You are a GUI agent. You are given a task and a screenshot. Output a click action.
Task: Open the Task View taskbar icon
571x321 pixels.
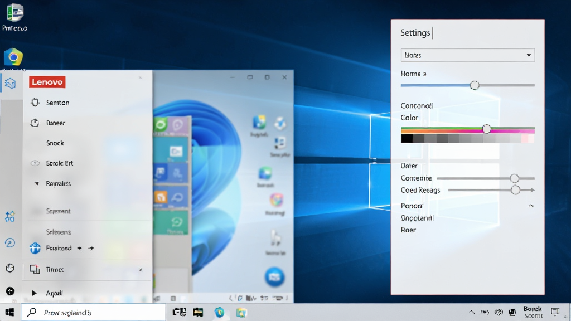pyautogui.click(x=179, y=312)
